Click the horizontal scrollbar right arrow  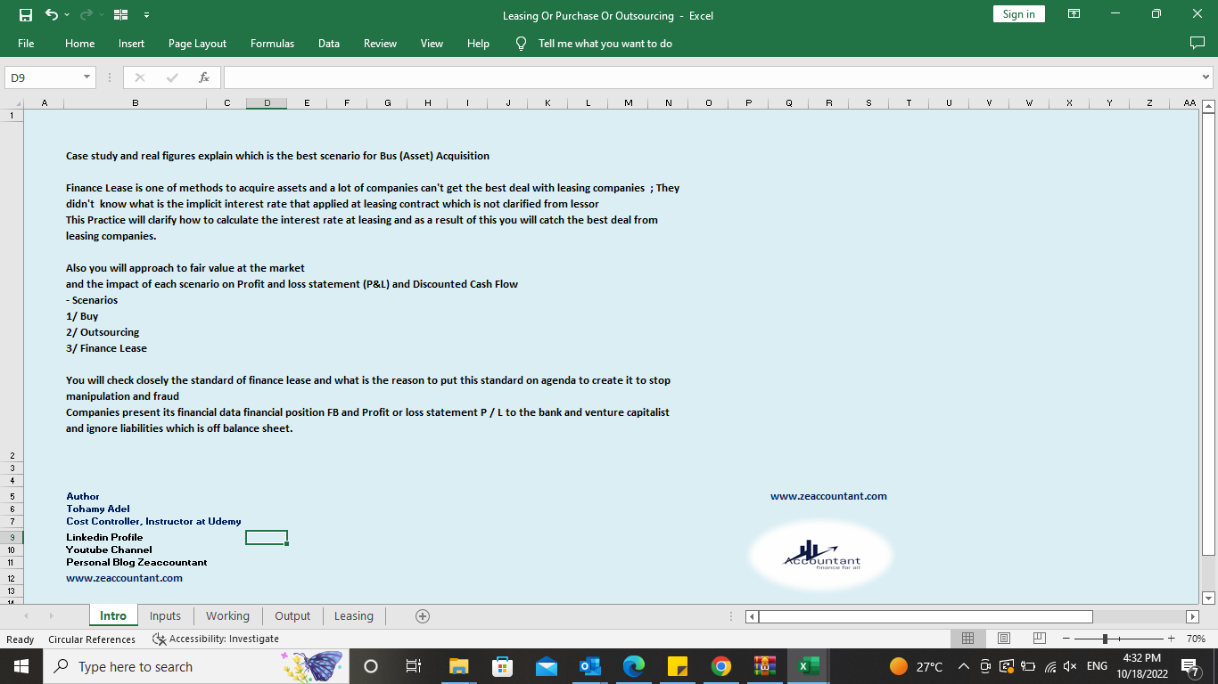1193,616
